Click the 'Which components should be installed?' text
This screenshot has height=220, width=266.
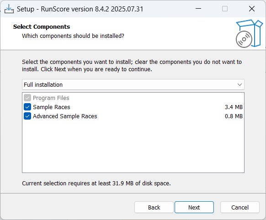[73, 36]
